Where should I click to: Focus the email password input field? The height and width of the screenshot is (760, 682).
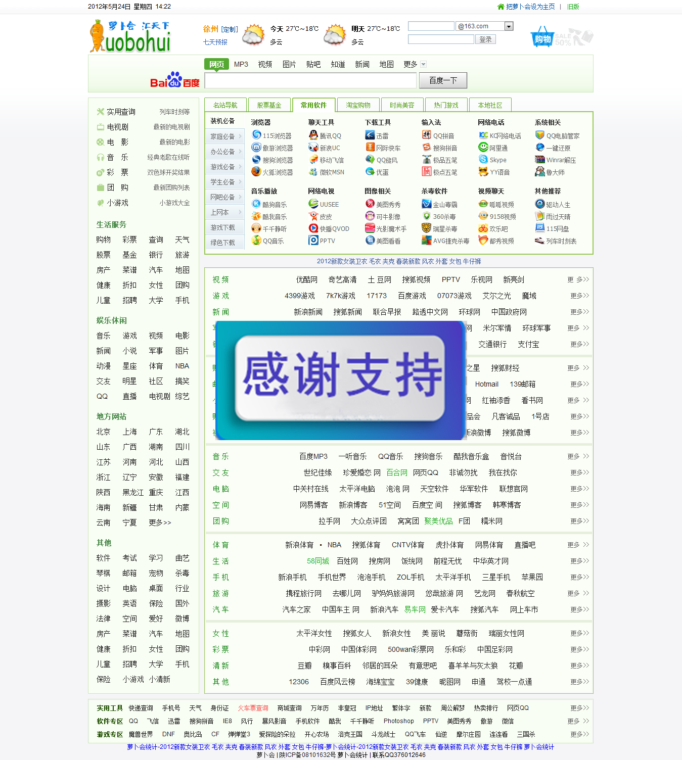point(441,39)
